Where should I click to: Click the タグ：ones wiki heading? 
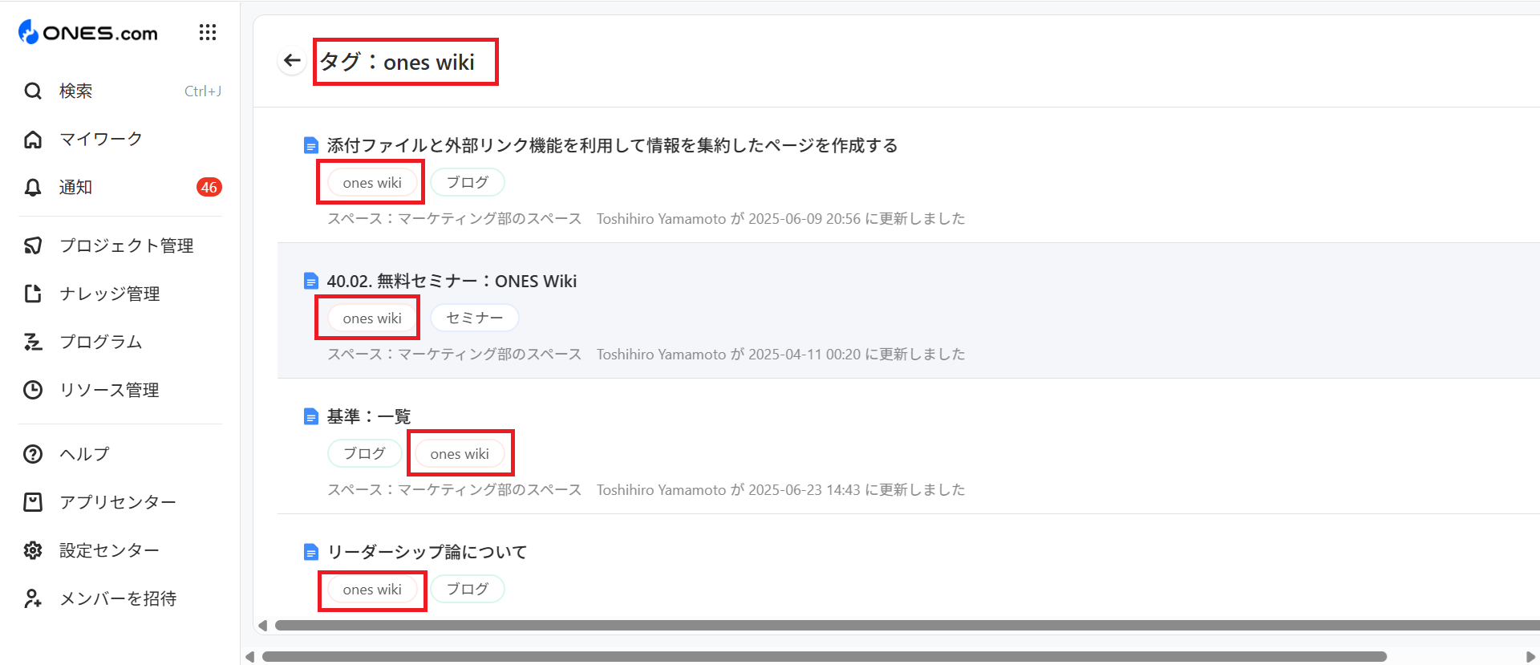397,62
